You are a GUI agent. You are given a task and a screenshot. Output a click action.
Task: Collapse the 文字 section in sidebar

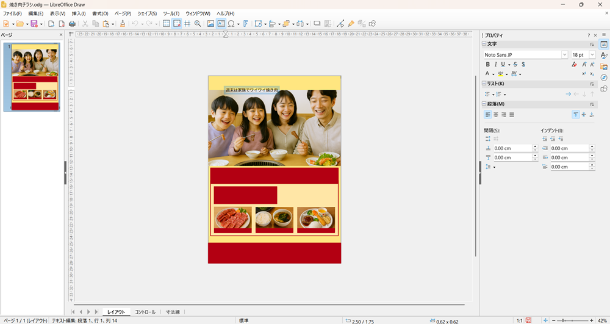[x=484, y=44]
